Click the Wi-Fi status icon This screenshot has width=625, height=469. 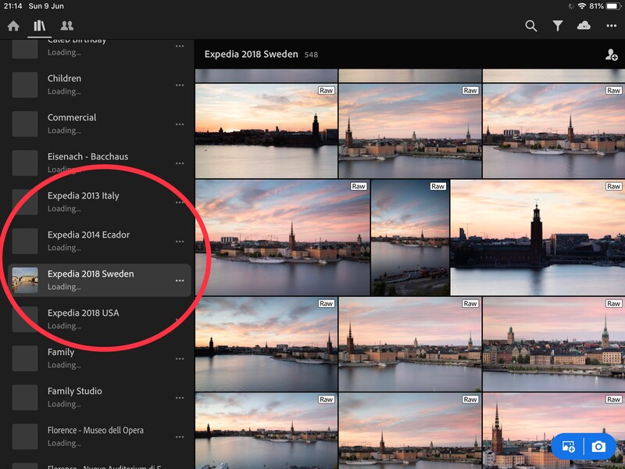coord(582,6)
